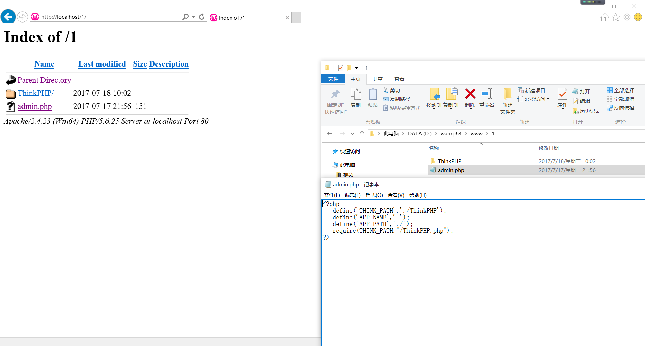Viewport: 645px width, 346px height.
Task: Select This PC (此电脑) in navigation pane
Action: tap(344, 165)
